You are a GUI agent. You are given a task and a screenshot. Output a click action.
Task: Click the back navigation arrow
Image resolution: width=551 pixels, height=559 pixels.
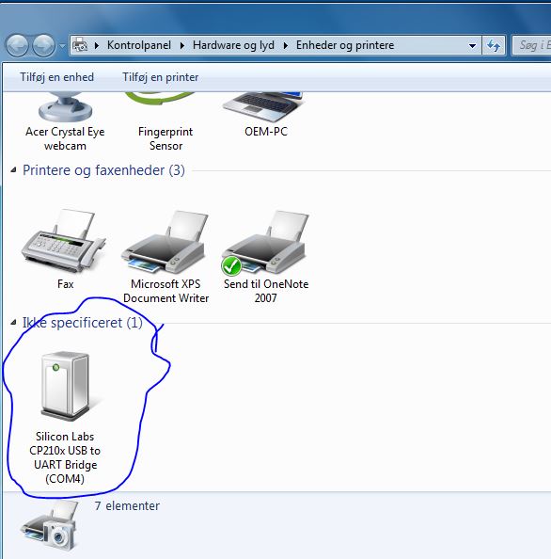(17, 45)
